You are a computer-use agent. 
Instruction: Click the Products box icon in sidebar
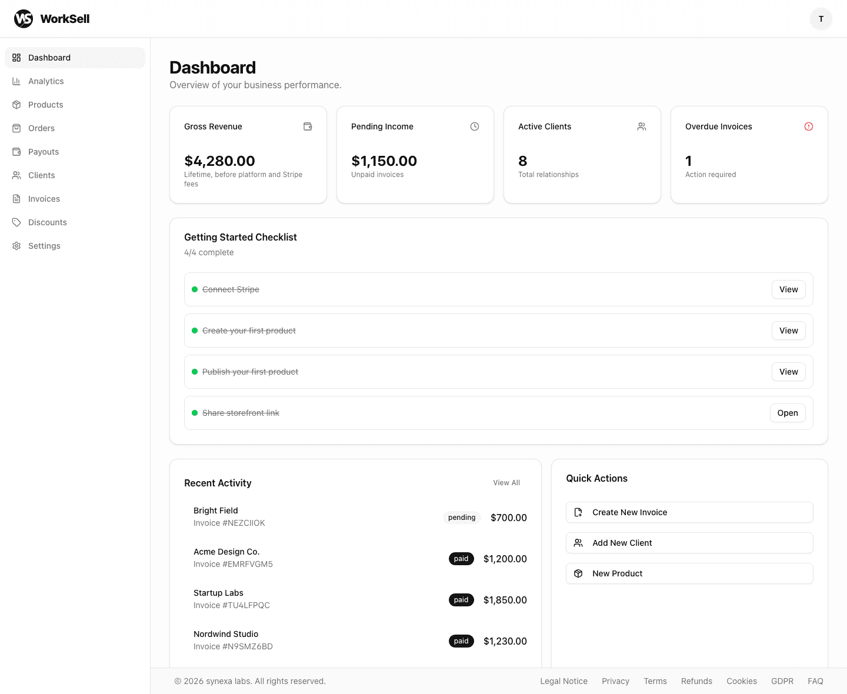click(16, 105)
